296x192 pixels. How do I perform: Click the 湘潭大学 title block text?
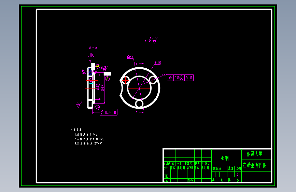pos(255,154)
